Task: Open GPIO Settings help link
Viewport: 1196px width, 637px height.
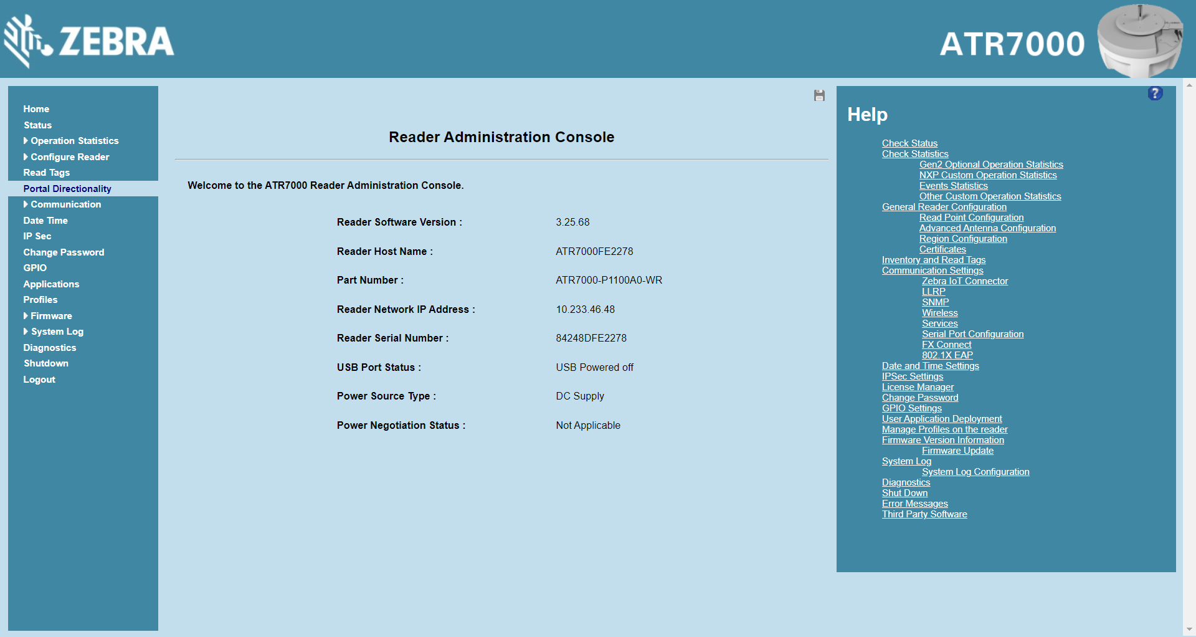Action: [912, 408]
